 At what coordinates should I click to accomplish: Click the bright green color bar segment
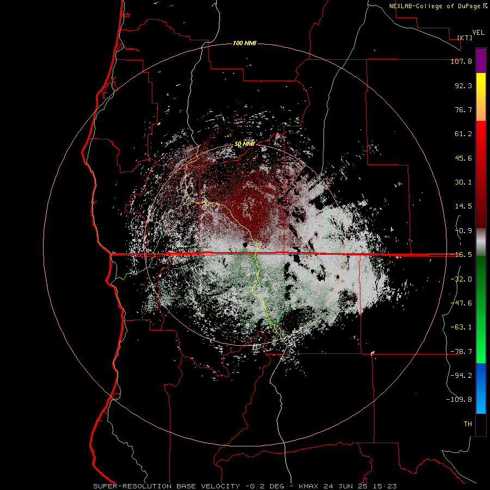click(481, 309)
